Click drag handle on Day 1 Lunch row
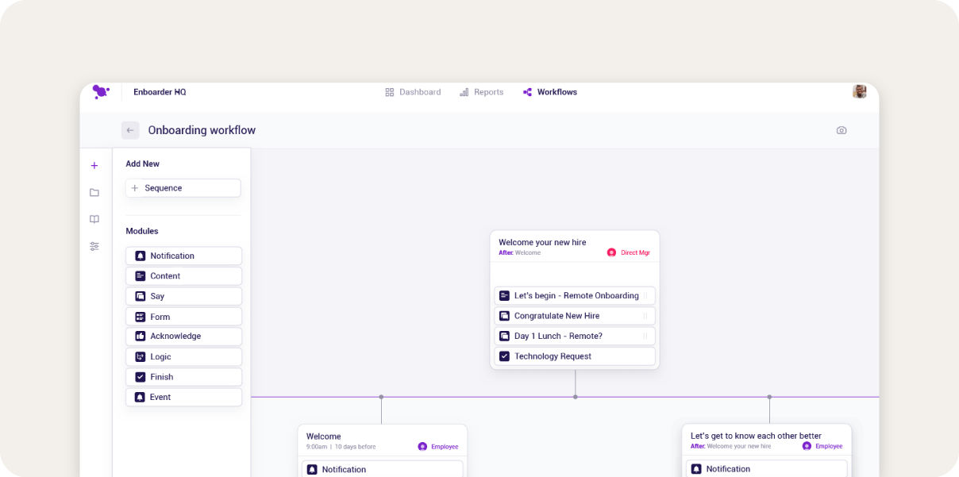This screenshot has height=477, width=959. tap(645, 336)
